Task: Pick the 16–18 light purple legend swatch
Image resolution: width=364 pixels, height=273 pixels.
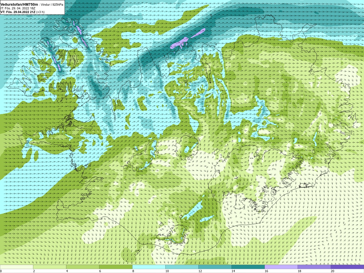Action: pyautogui.click(x=281, y=267)
